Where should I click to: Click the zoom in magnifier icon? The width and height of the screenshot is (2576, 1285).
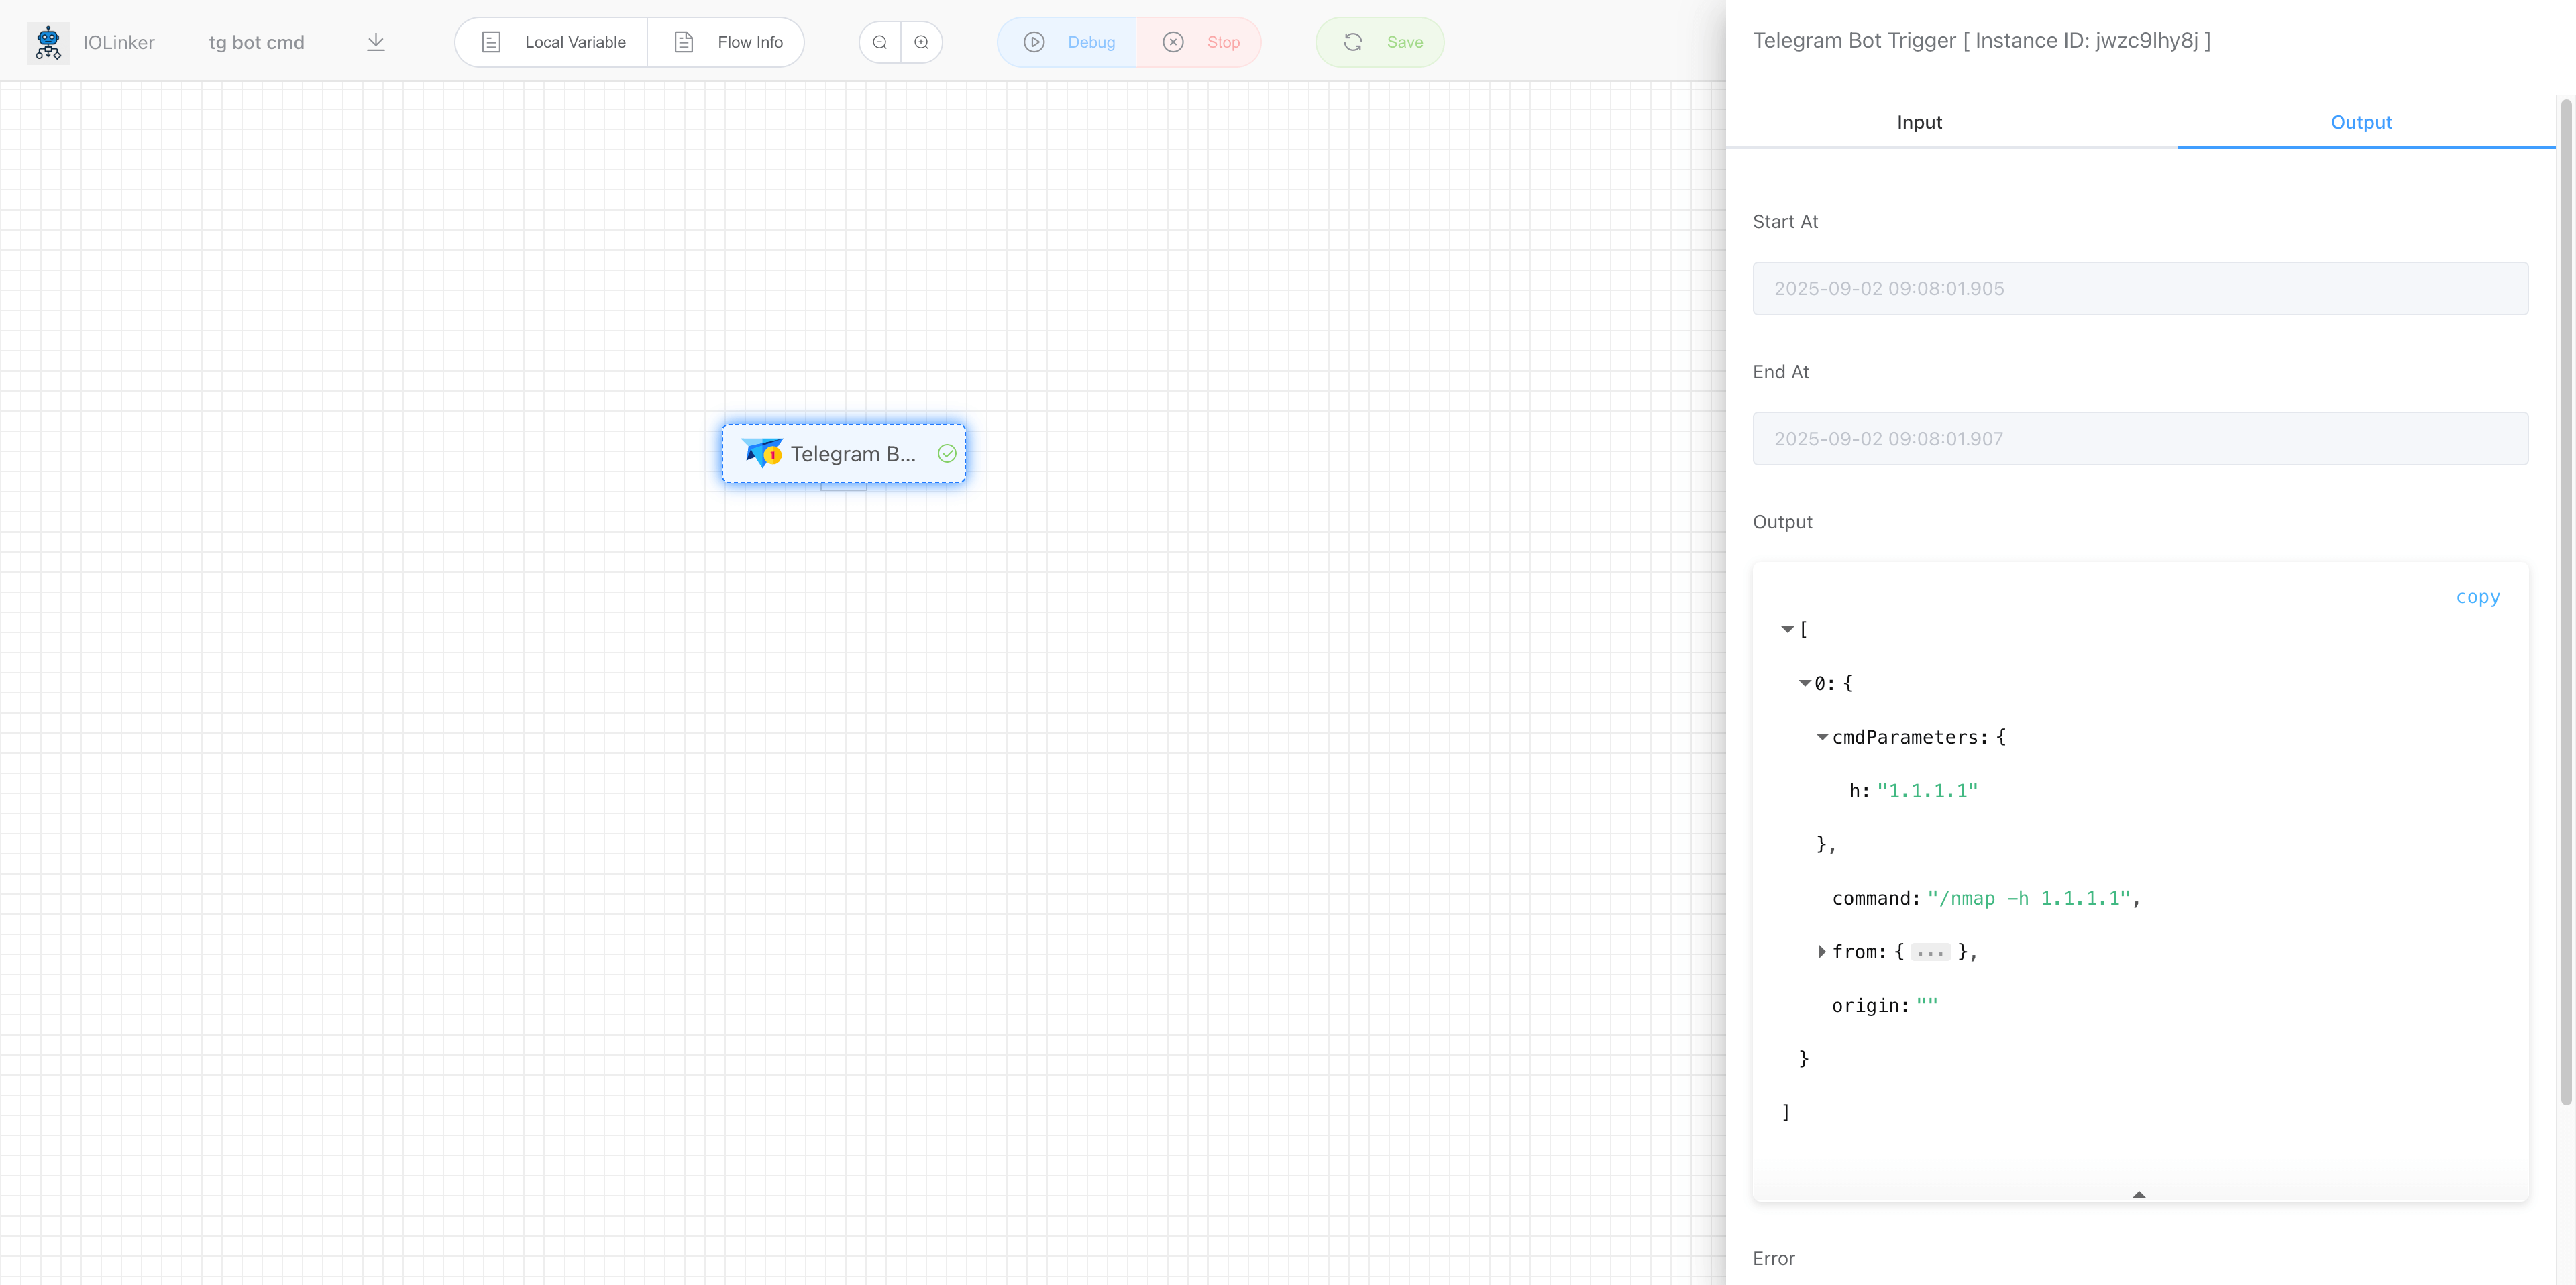[922, 42]
